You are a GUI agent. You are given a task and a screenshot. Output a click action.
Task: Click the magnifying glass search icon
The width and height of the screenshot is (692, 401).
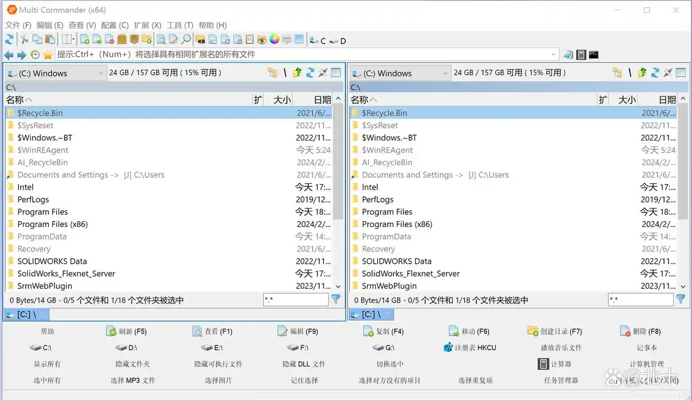click(x=186, y=40)
